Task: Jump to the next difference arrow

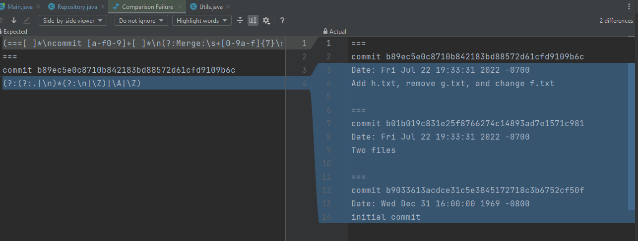Action: (13, 20)
